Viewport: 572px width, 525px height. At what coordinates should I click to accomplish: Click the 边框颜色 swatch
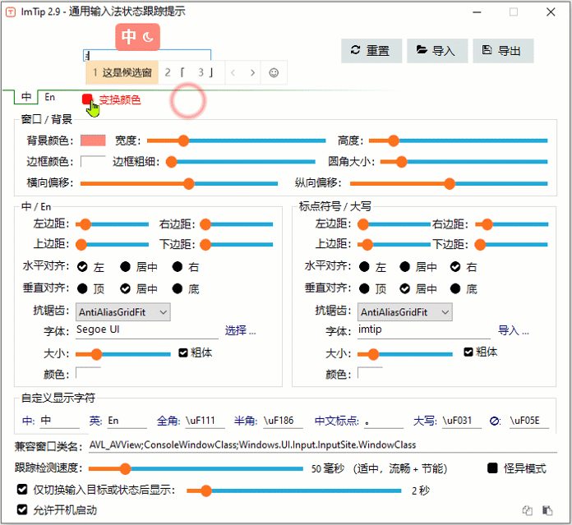[93, 162]
